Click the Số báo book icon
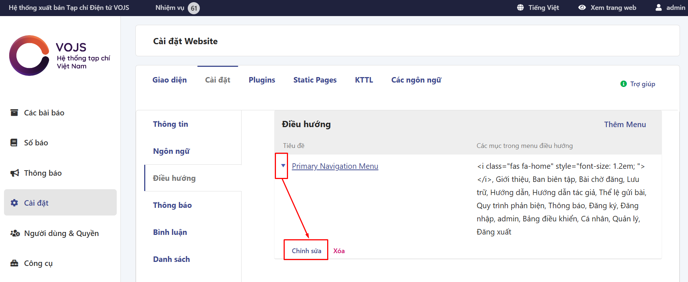Viewport: 688px width, 282px height. click(14, 142)
